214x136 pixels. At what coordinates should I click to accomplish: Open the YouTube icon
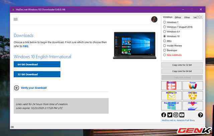(182, 115)
